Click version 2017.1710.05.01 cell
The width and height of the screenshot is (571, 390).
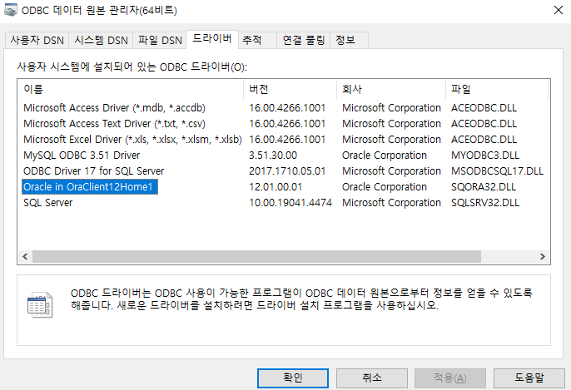tap(287, 171)
